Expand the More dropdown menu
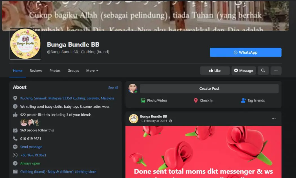 [92, 71]
